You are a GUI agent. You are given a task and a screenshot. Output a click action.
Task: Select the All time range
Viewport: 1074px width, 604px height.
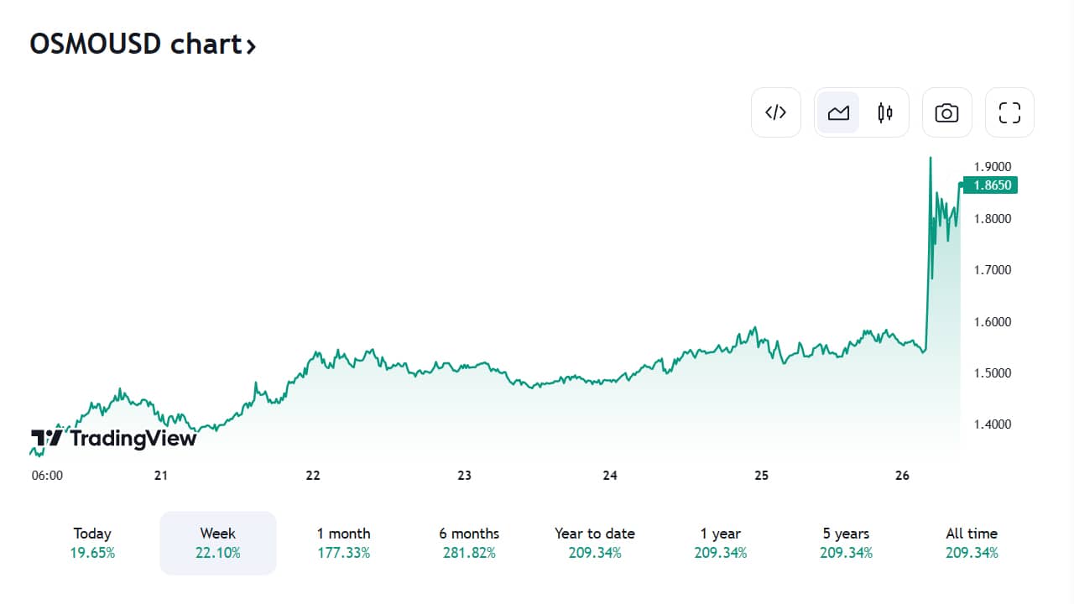972,543
